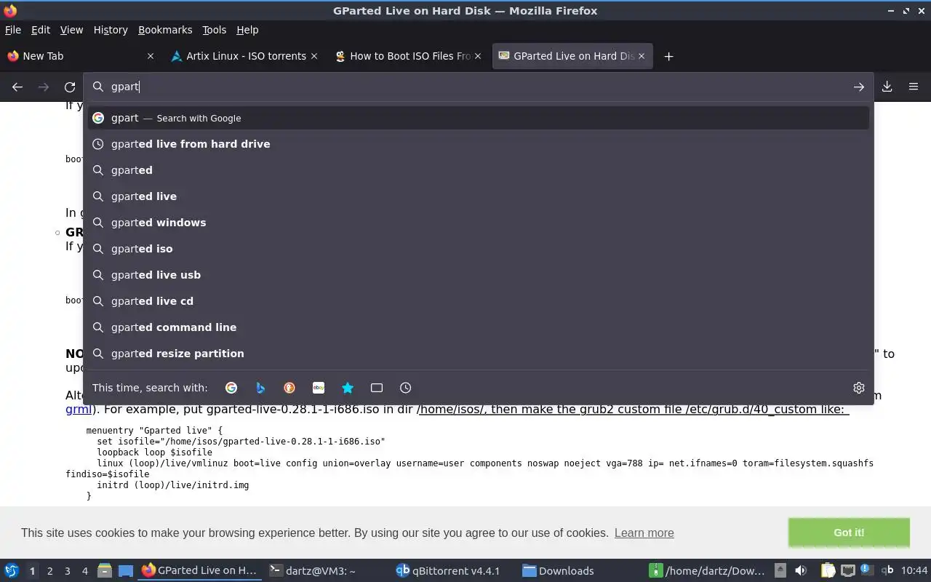The image size is (931, 582).
Task: Choose 'gparted iso' suggestion
Action: 479,249
